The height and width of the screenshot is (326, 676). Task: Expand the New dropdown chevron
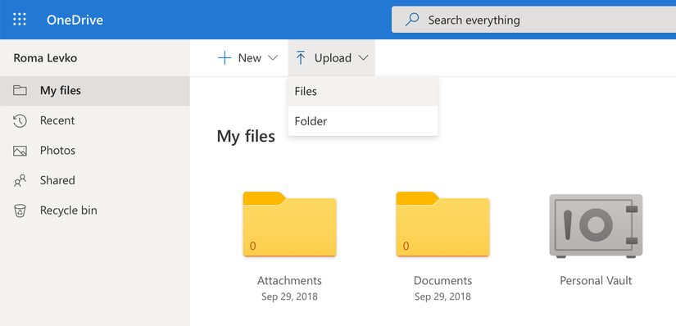(273, 58)
